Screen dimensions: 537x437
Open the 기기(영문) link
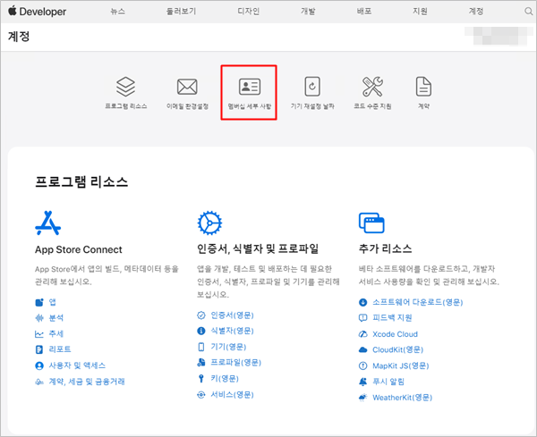(228, 347)
